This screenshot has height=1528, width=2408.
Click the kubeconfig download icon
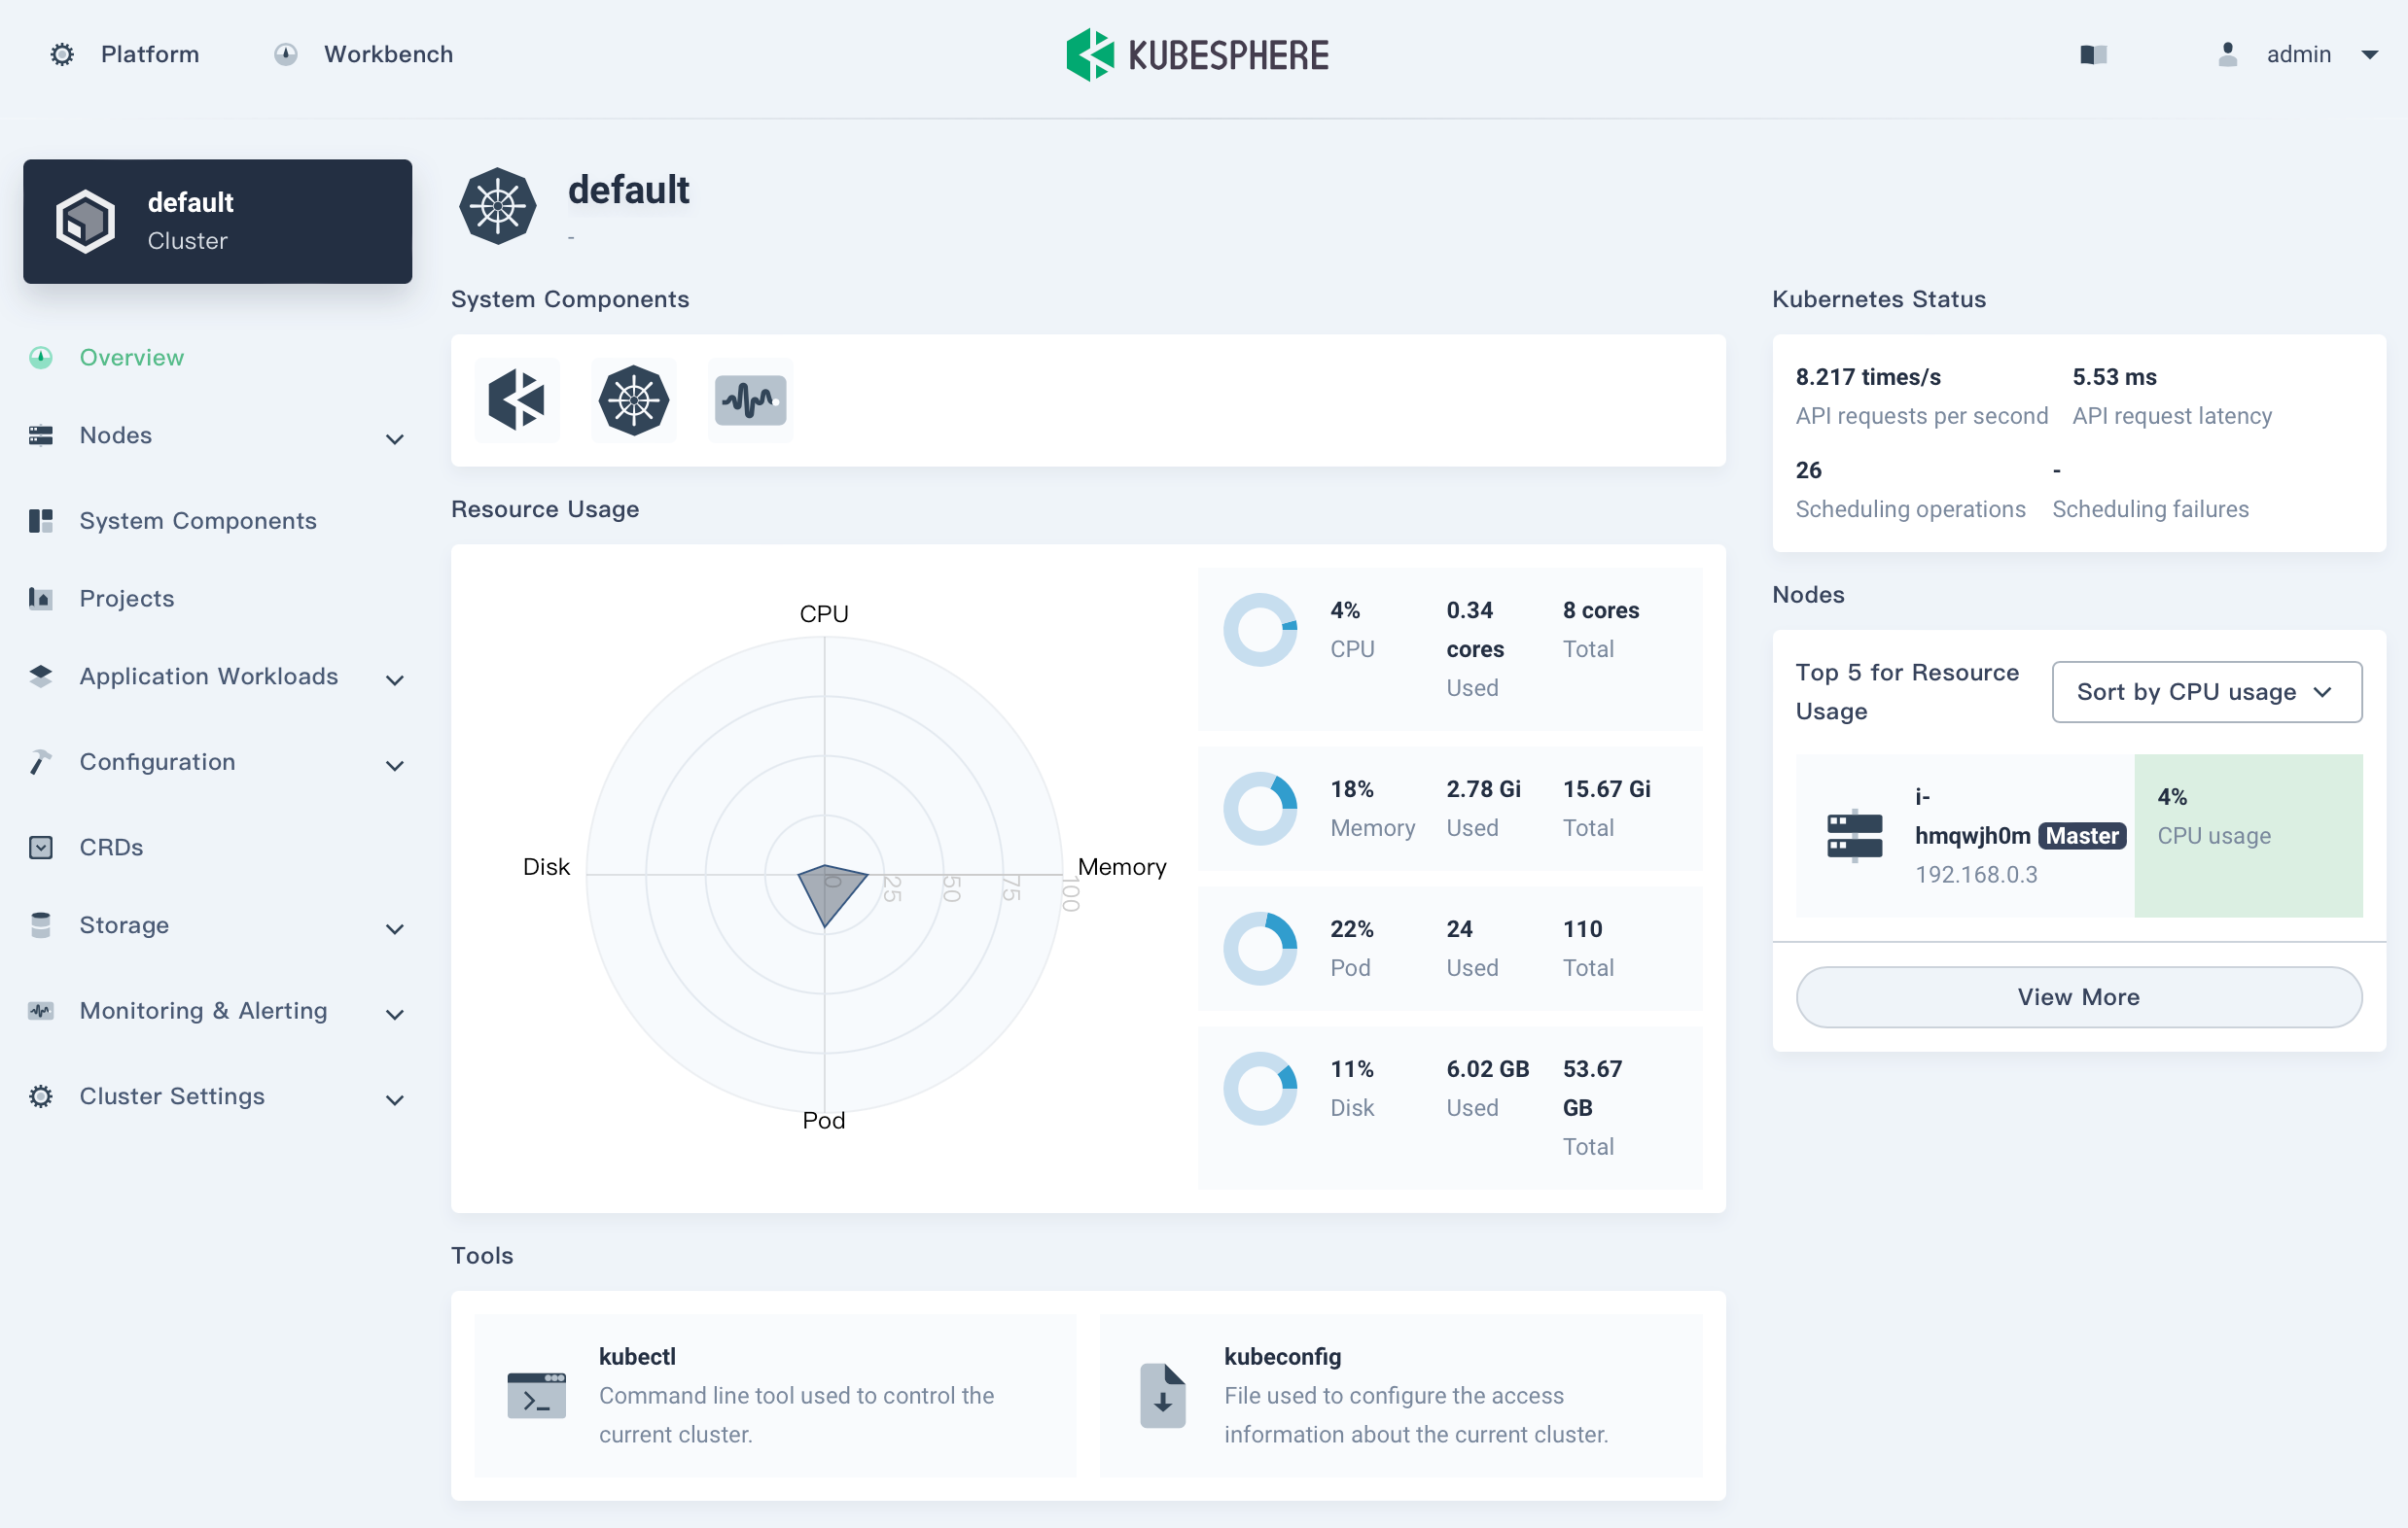coord(1162,1395)
